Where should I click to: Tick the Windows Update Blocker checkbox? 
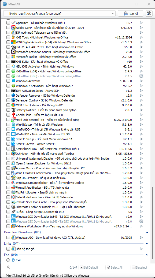coord(8,183)
